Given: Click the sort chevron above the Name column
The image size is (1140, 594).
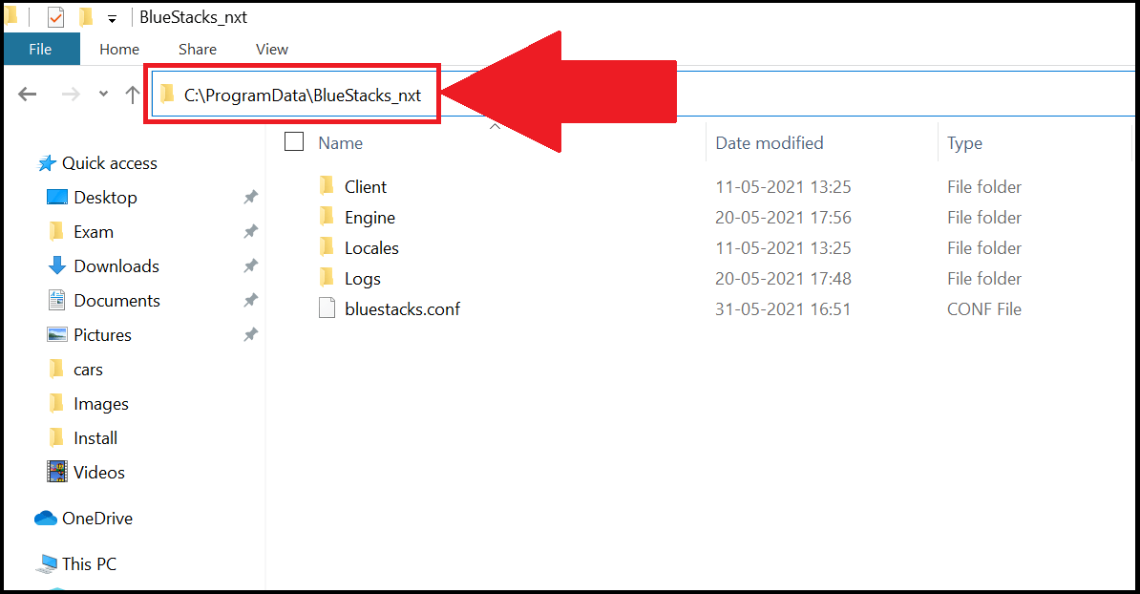Looking at the screenshot, I should pyautogui.click(x=496, y=125).
